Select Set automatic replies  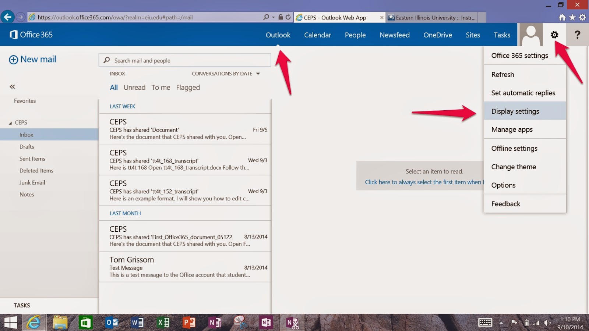pos(523,93)
